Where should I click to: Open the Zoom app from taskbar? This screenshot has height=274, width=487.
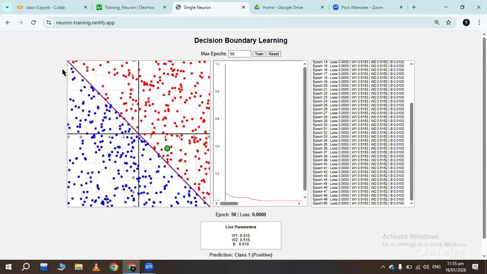pos(149,267)
